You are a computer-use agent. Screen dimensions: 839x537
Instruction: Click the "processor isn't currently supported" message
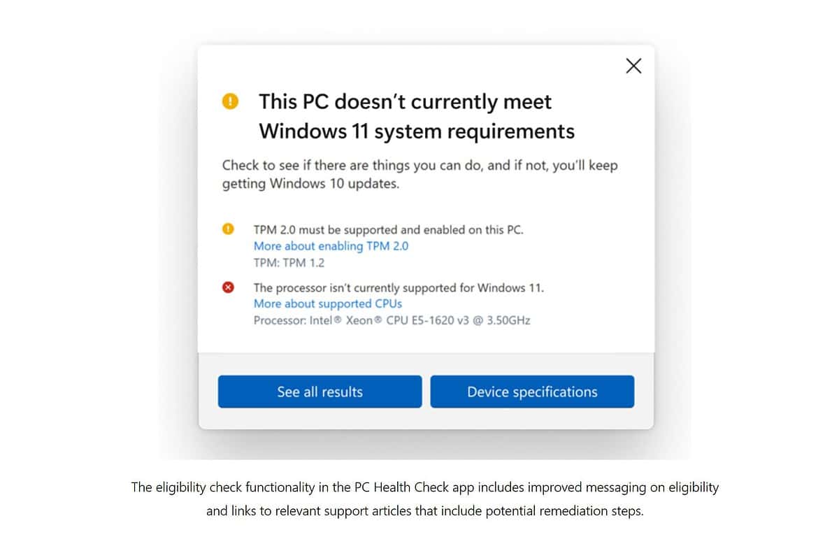tap(398, 287)
